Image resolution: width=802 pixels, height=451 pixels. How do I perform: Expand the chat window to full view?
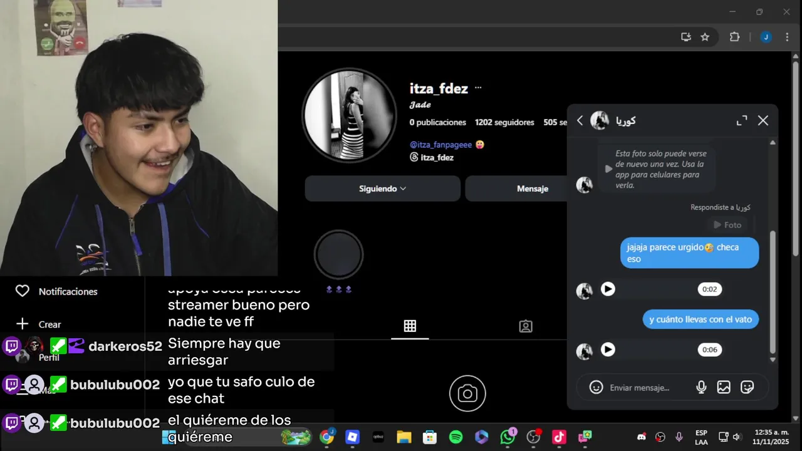coord(742,120)
